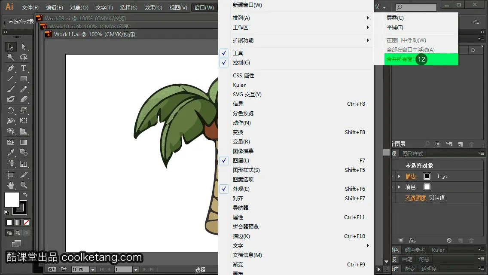Select the Symbol Sprayer tool
Image resolution: width=488 pixels, height=275 pixels.
click(11, 164)
